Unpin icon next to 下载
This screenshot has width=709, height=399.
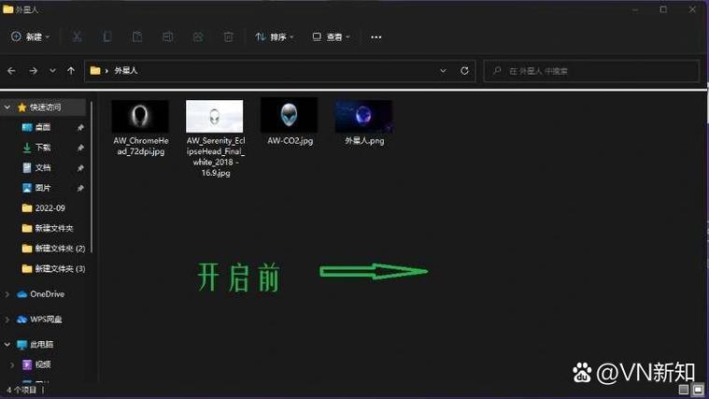80,148
